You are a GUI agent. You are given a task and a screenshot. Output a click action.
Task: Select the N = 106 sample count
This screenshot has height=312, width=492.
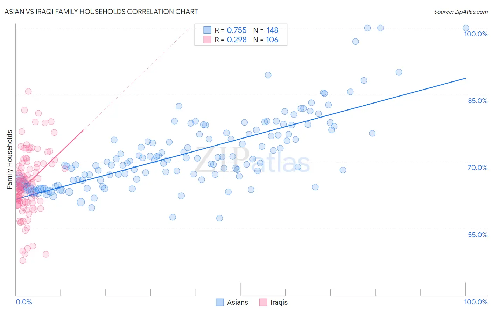[x=266, y=40]
